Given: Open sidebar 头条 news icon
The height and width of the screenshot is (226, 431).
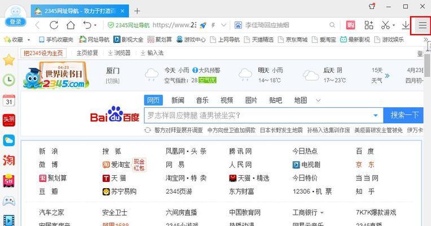Looking at the screenshot, I should click(x=9, y=120).
